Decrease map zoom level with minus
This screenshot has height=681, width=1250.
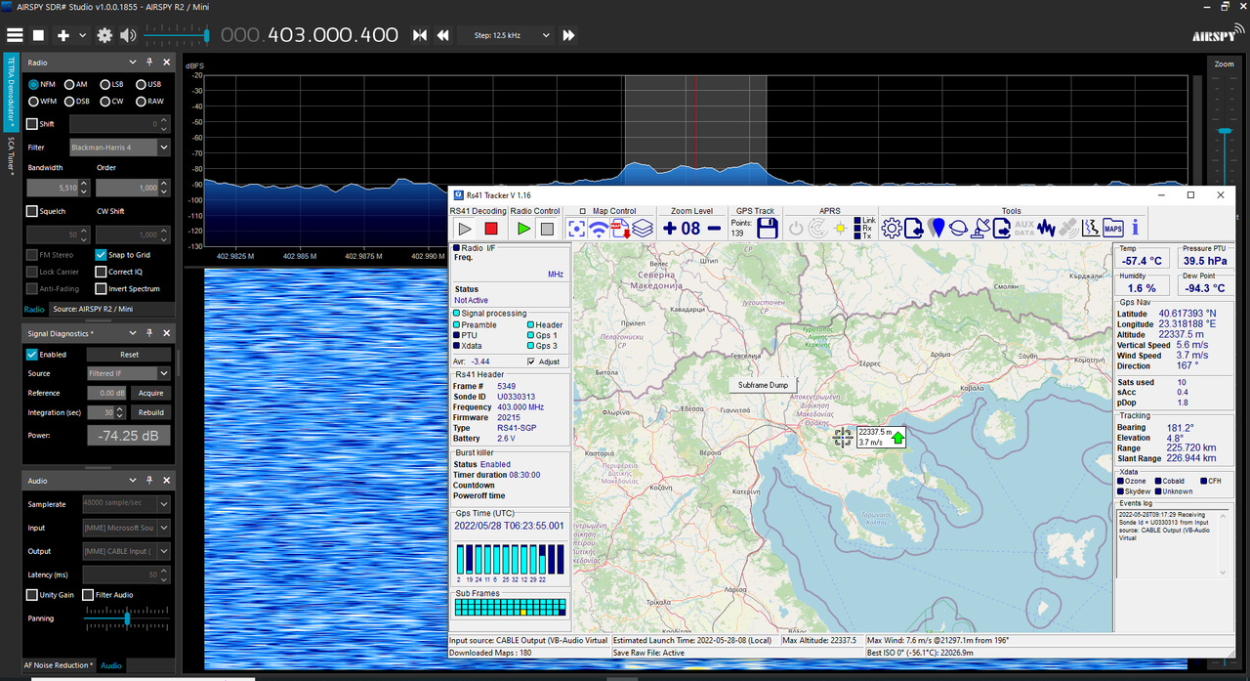(714, 229)
